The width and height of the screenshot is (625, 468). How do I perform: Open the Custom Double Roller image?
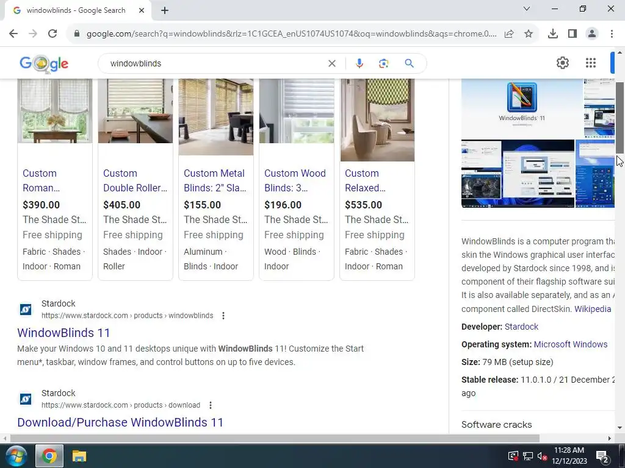coord(135,111)
